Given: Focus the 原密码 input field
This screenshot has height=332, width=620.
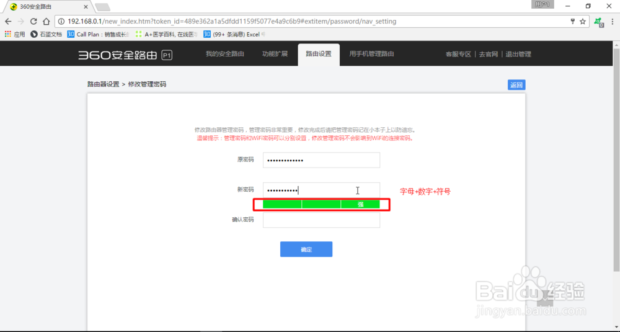Looking at the screenshot, I should click(x=321, y=160).
